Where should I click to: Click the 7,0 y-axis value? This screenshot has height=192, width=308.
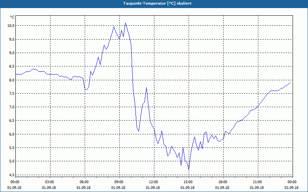(x=12, y=107)
